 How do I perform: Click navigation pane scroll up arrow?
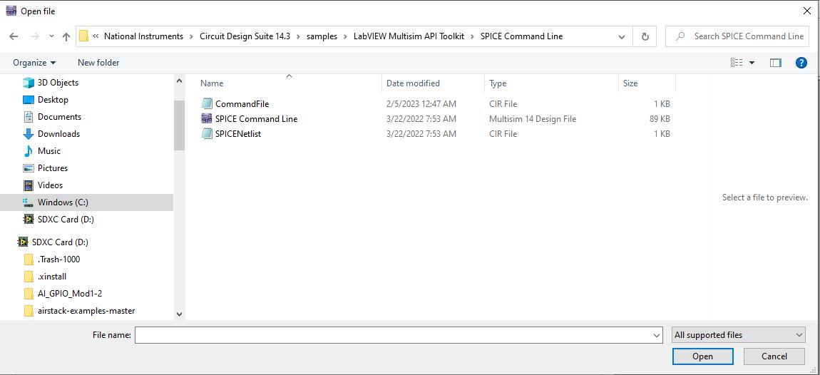pos(180,81)
